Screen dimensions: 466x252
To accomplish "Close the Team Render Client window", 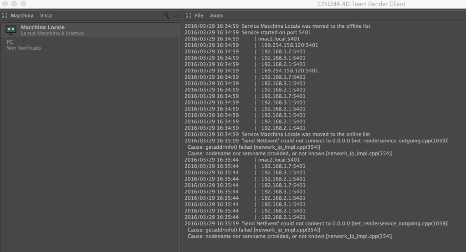I will 5,4.
